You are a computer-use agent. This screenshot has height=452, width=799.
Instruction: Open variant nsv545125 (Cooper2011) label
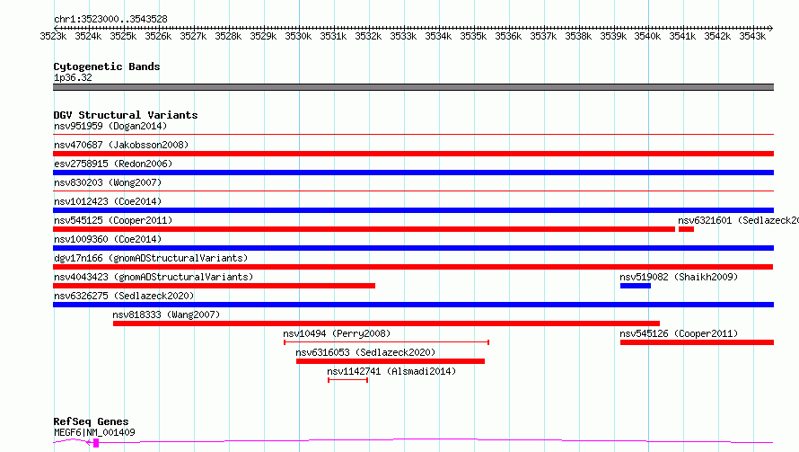tap(113, 220)
